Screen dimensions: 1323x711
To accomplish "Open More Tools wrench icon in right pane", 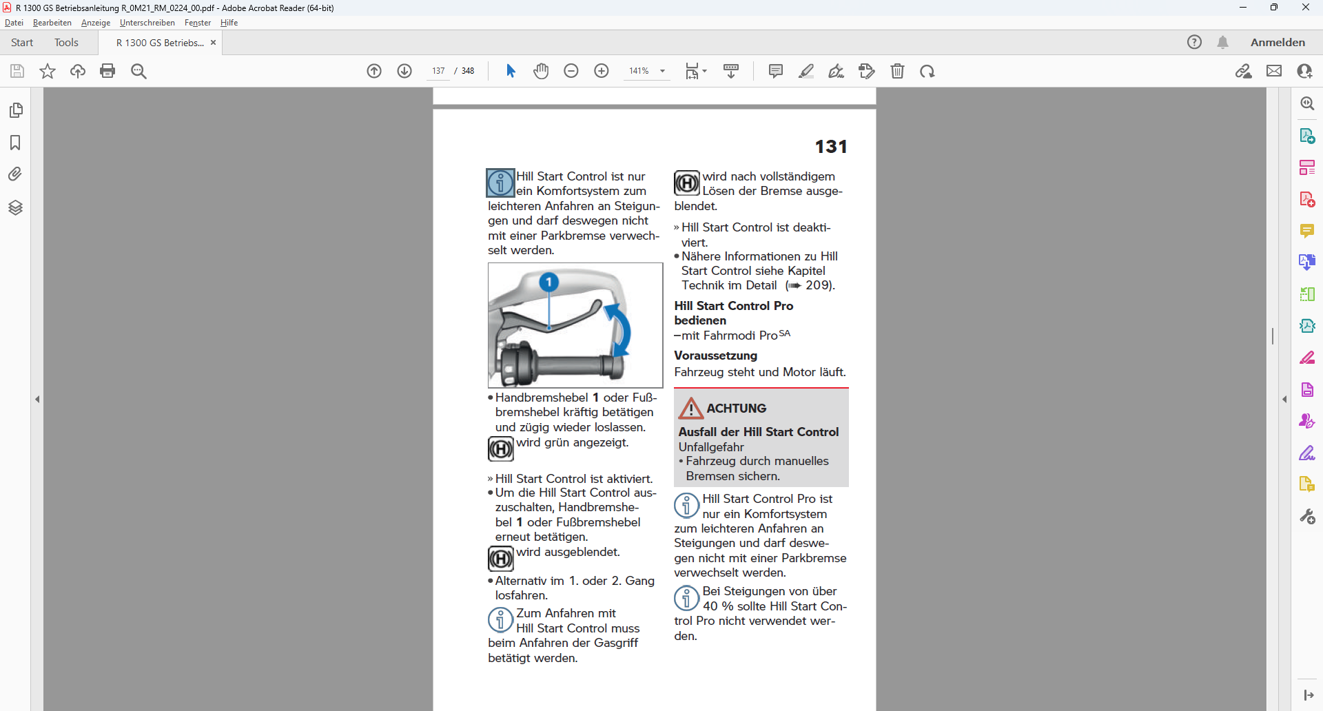I will pyautogui.click(x=1307, y=516).
